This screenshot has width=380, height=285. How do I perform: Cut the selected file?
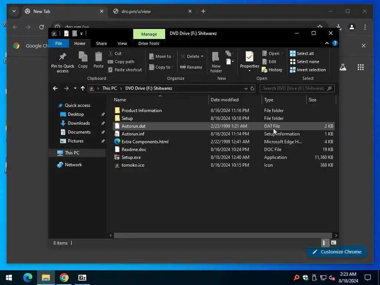point(115,53)
